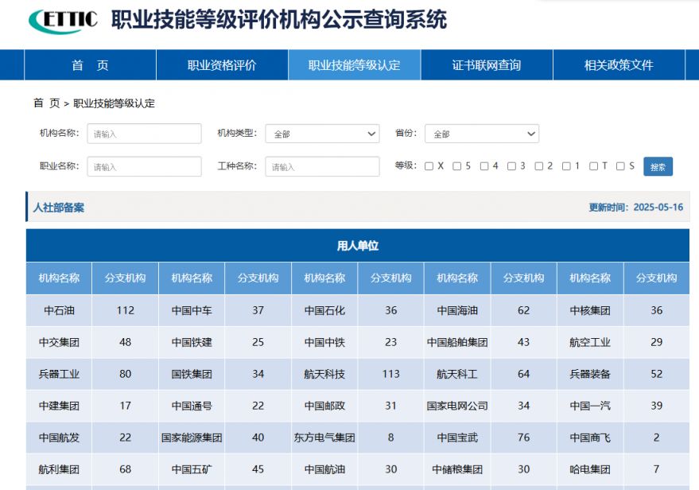Select the 东方电气集团 cell
The height and width of the screenshot is (490, 699).
(x=324, y=437)
